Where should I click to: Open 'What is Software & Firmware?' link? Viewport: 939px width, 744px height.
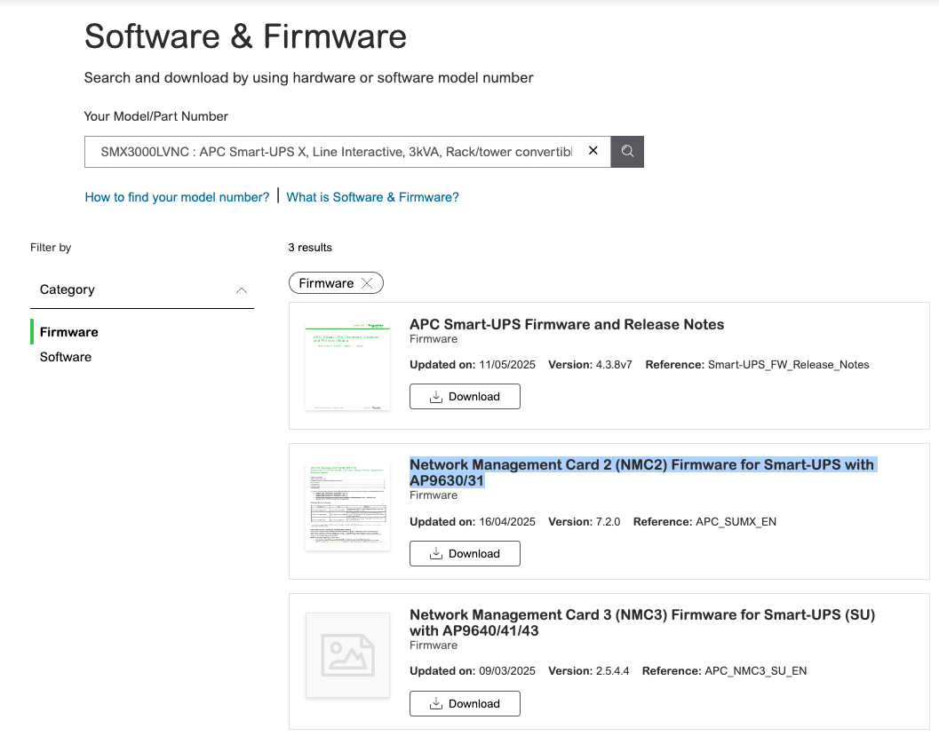[x=372, y=197]
